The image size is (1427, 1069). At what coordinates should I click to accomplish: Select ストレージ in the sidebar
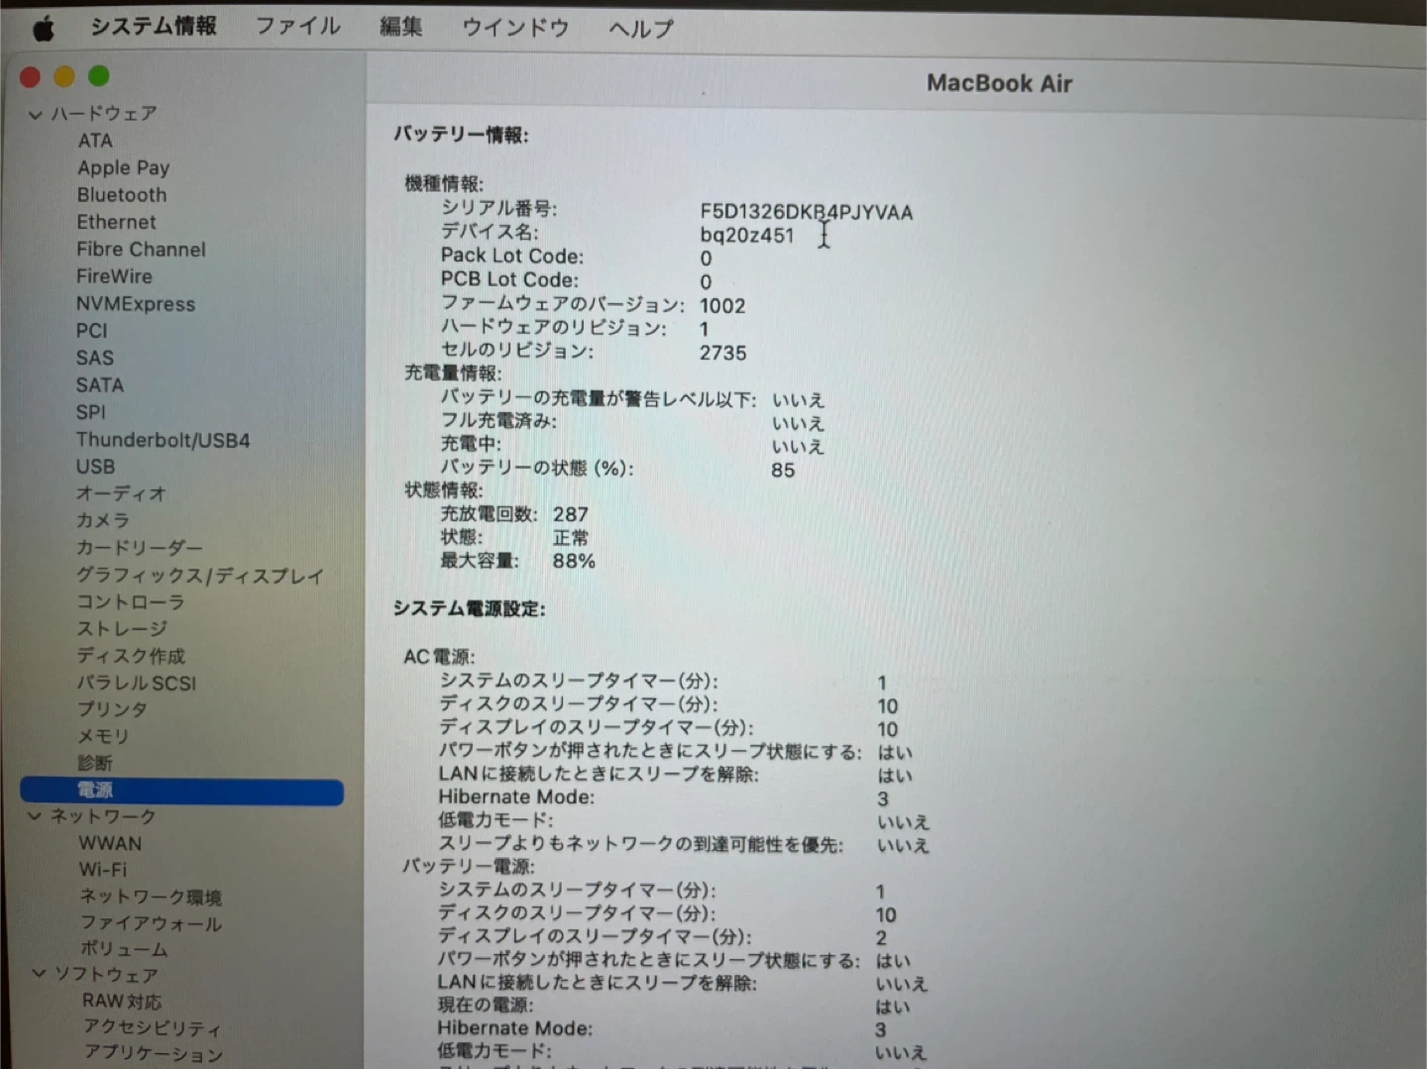pyautogui.click(x=122, y=629)
